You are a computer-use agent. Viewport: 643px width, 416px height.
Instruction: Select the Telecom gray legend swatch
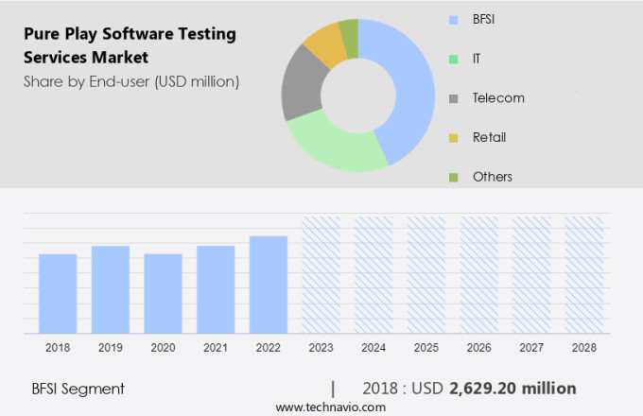pos(453,98)
